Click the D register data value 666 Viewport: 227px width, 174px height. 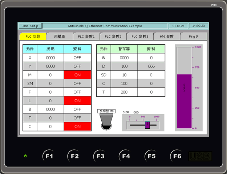pos(151,66)
